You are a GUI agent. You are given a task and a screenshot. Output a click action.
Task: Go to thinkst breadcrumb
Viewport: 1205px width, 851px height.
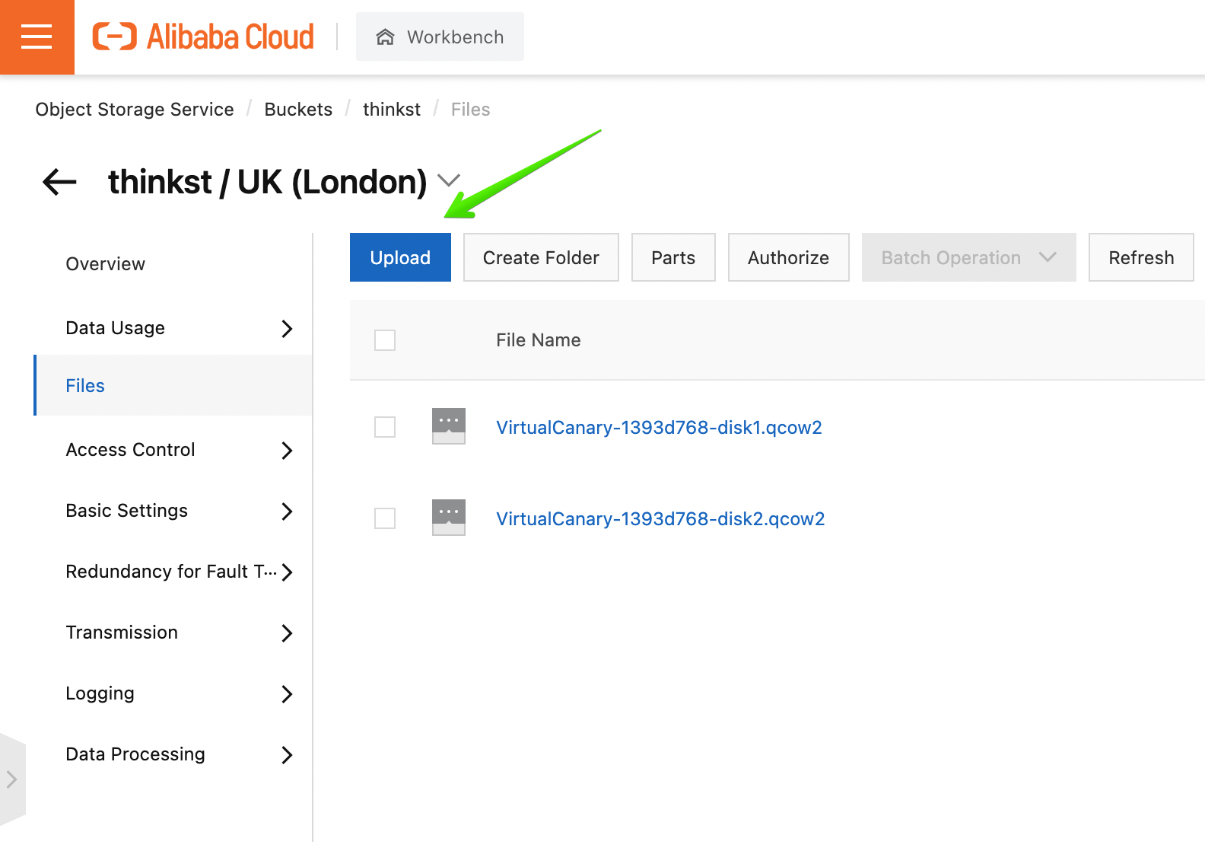(x=392, y=110)
